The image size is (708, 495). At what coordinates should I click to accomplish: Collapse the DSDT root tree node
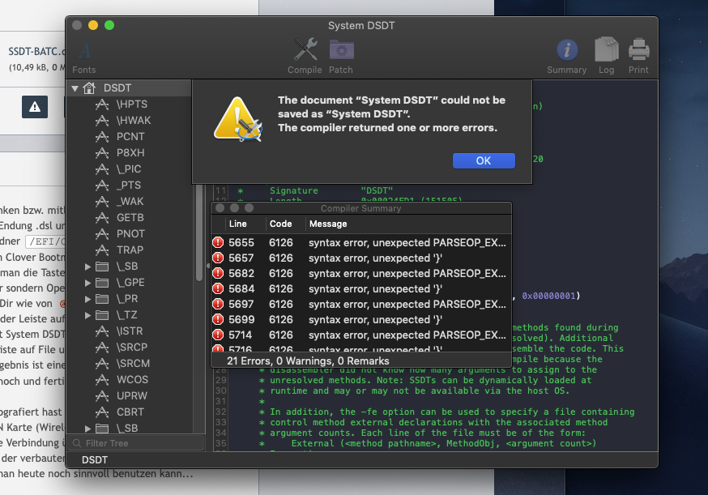(75, 88)
